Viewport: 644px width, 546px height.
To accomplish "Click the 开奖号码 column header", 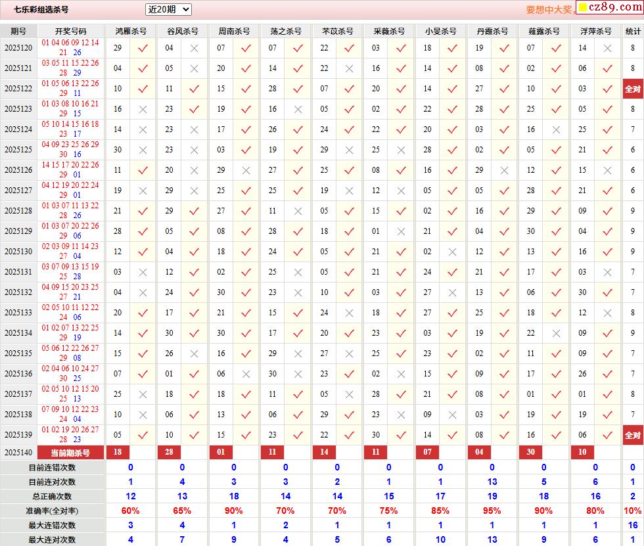I will coord(71,31).
